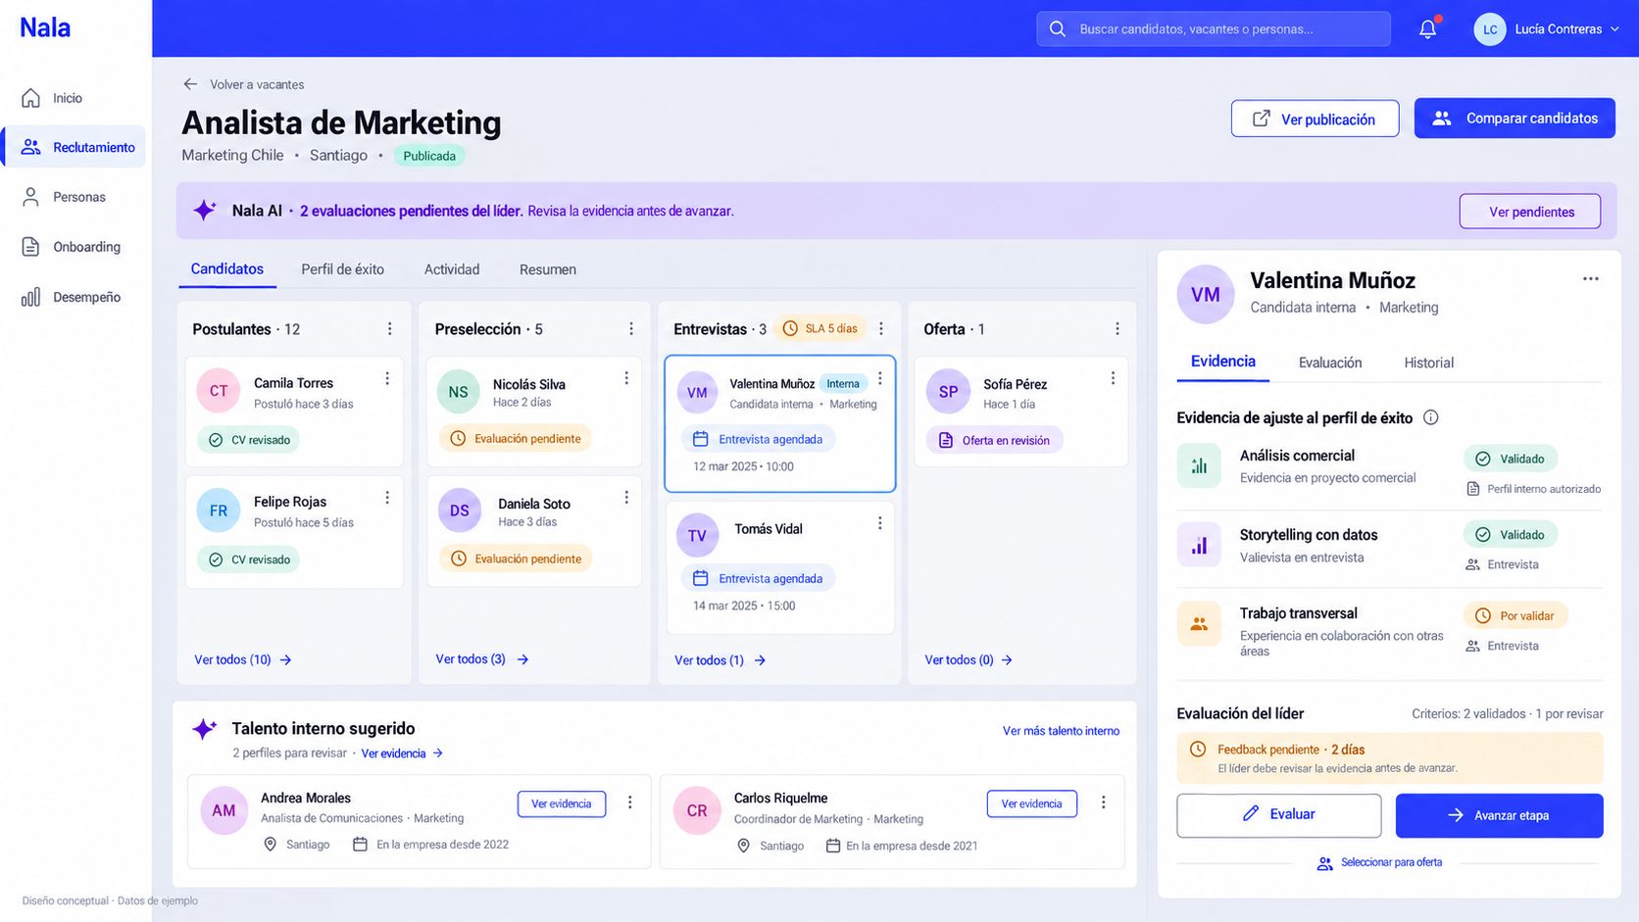Click Nala logo in sidebar
The height and width of the screenshot is (922, 1639).
click(45, 27)
